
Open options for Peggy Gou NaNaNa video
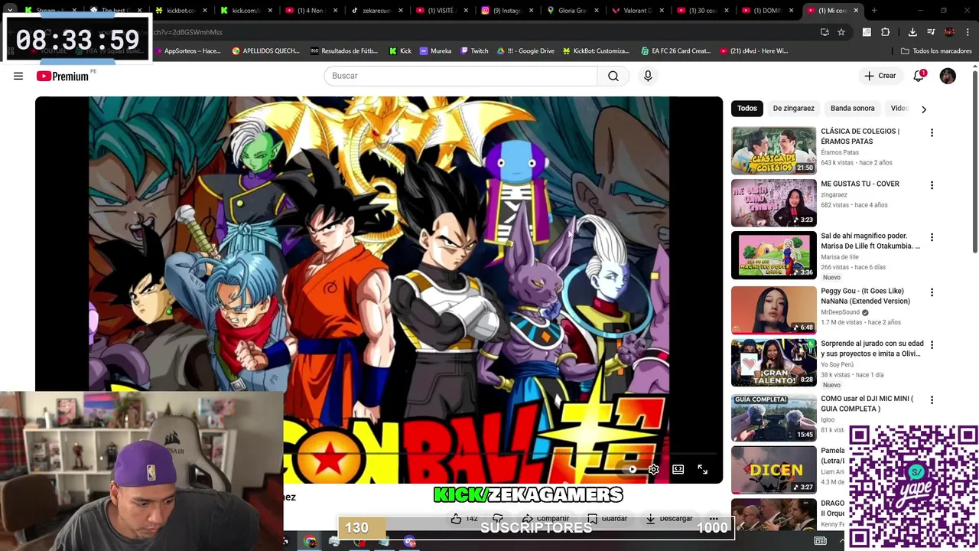tap(932, 292)
